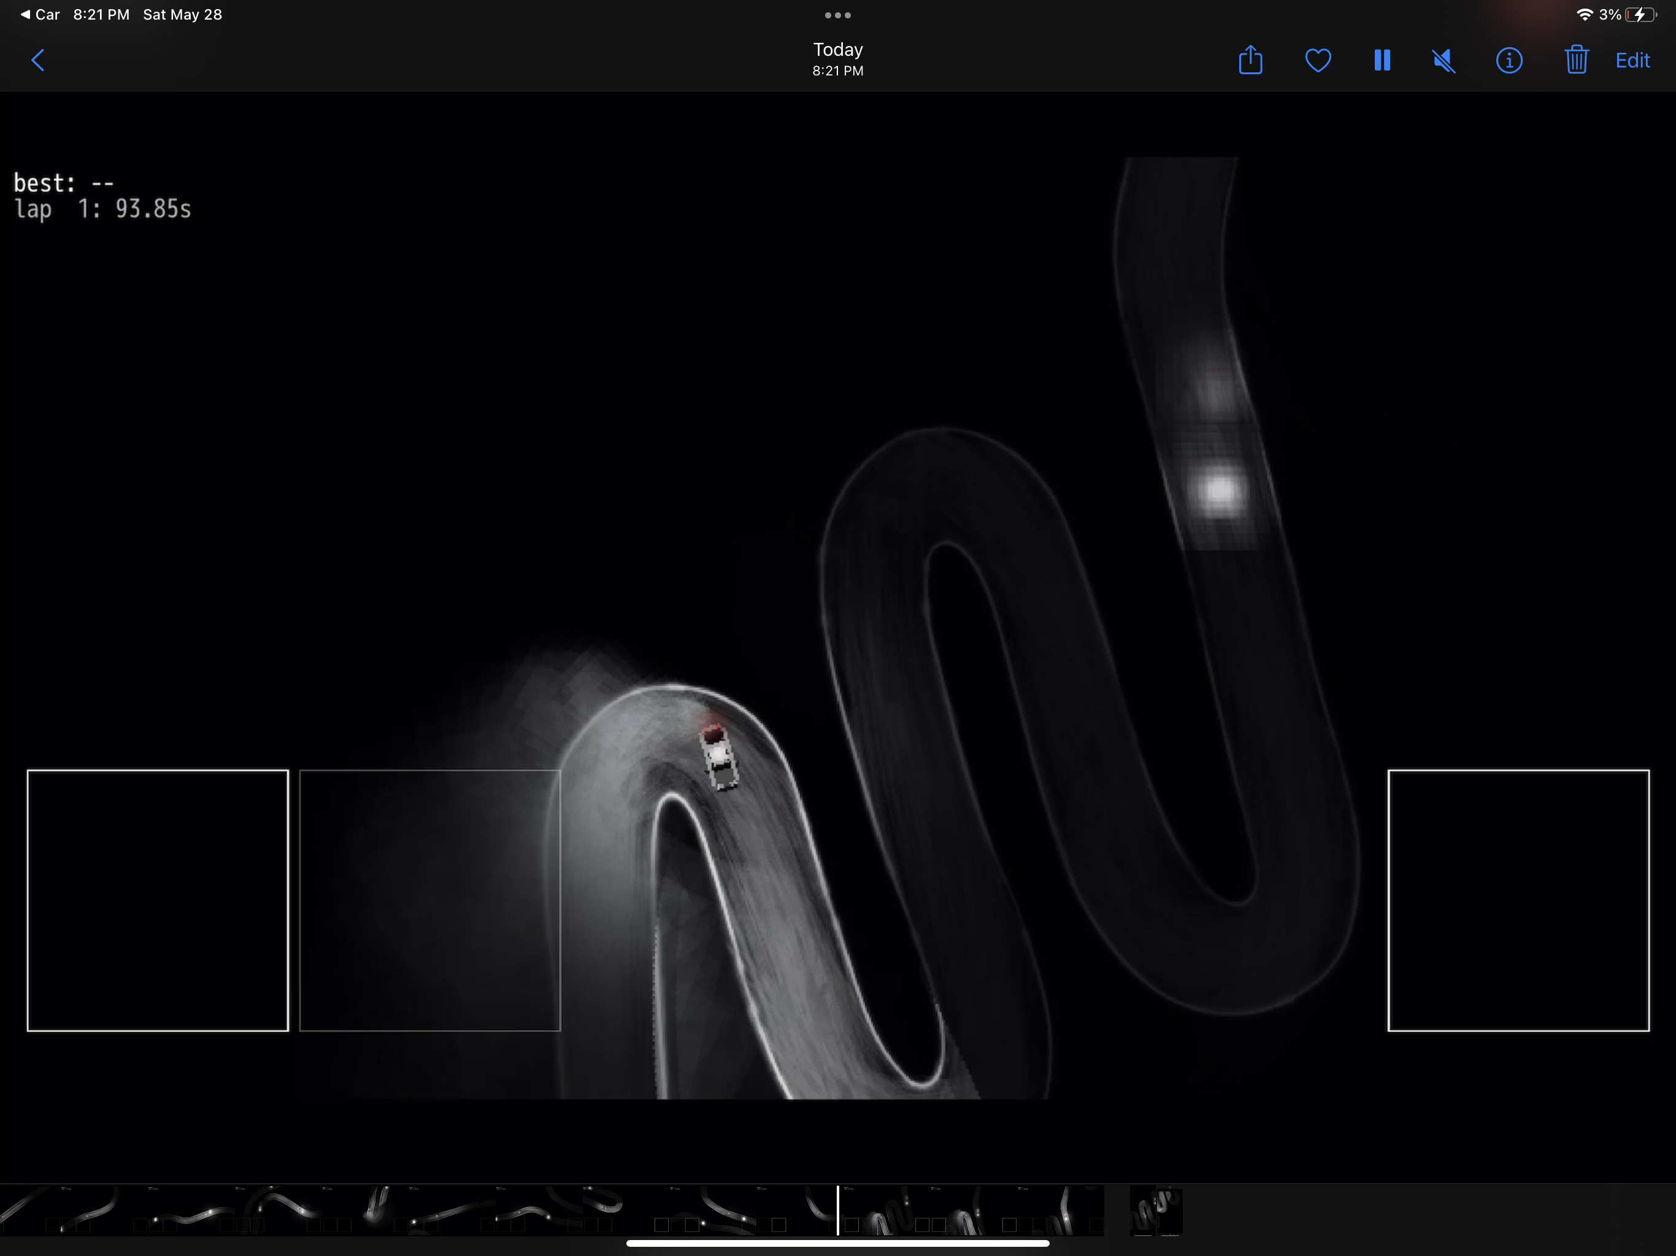Tap the Share icon
1676x1256 pixels.
tap(1250, 60)
